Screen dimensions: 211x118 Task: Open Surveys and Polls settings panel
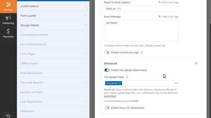[53, 92]
